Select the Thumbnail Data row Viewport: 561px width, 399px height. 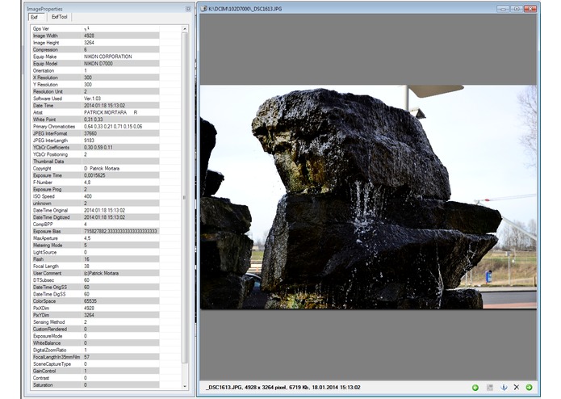pos(95,162)
